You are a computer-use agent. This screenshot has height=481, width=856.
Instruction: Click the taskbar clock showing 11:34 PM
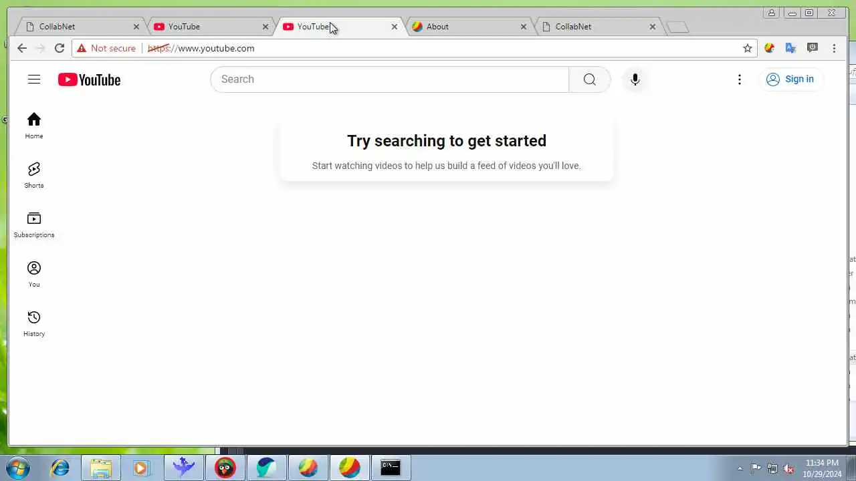823,468
